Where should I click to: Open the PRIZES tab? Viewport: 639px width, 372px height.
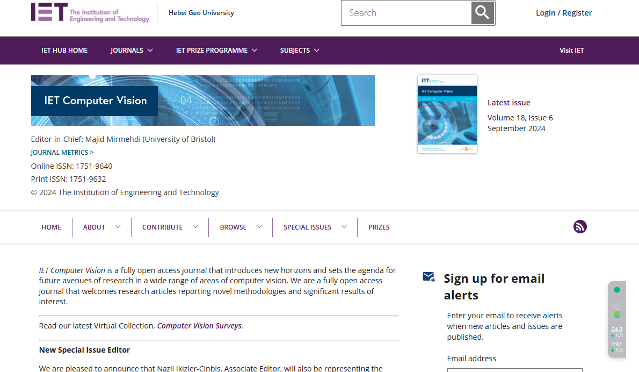pyautogui.click(x=379, y=227)
